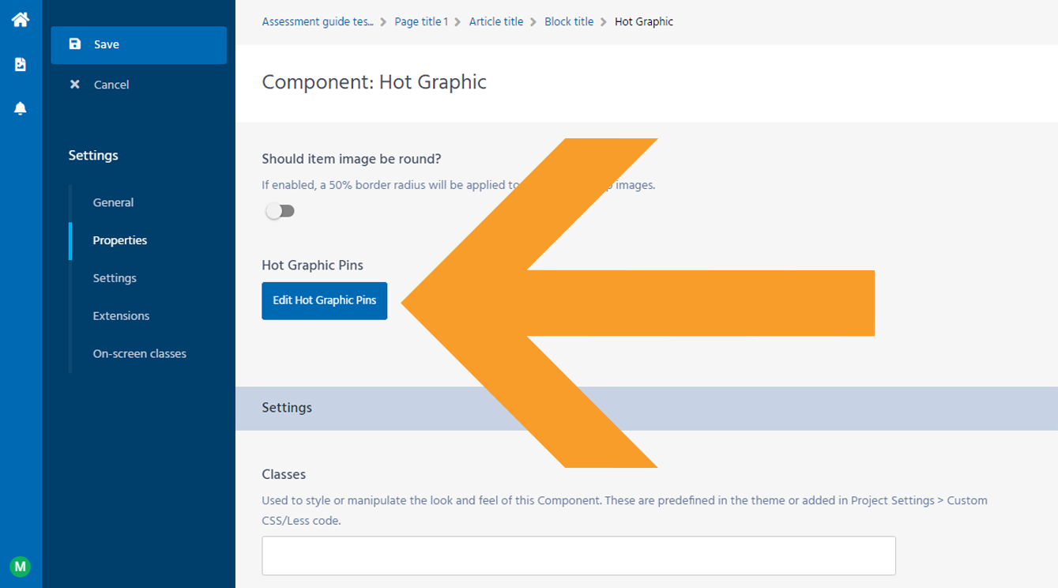Screen dimensions: 1058x588
Task: Navigate to On-screen classes section
Action: click(x=140, y=353)
